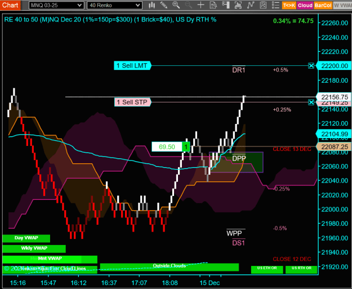Click the WPP pivot label
The height and width of the screenshot is (289, 352).
(234, 234)
